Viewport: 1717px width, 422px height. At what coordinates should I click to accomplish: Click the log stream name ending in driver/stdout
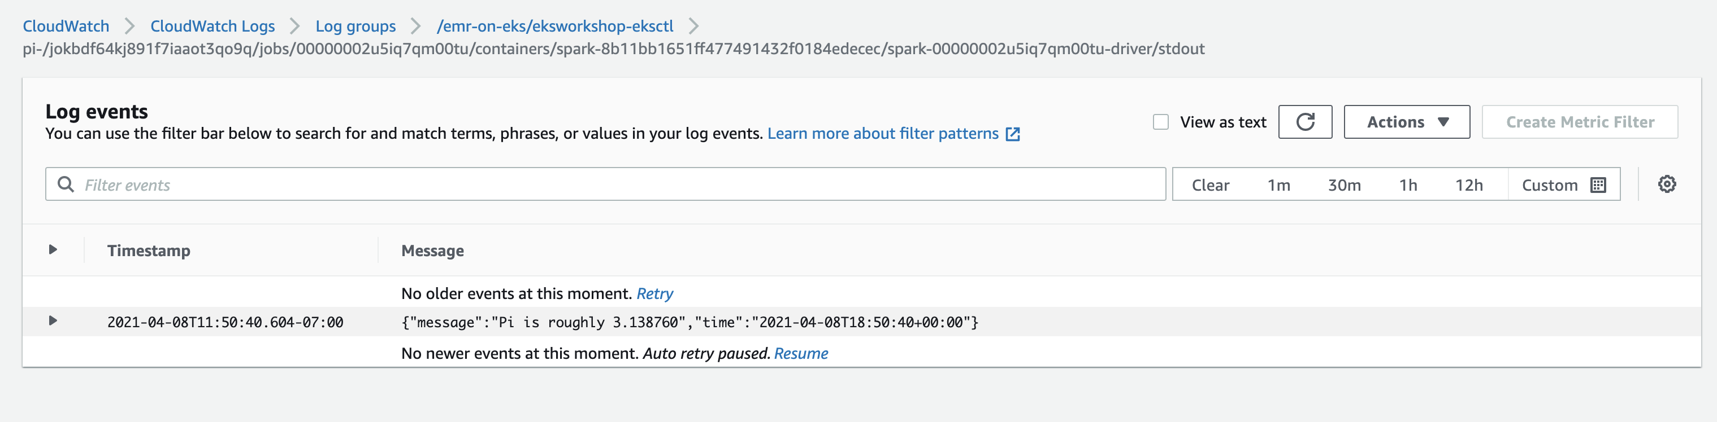(x=613, y=49)
